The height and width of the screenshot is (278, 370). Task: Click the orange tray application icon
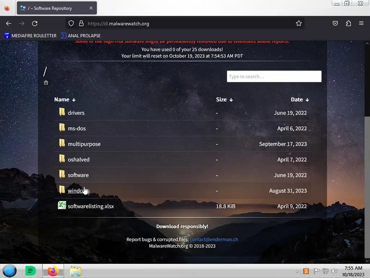(x=306, y=271)
